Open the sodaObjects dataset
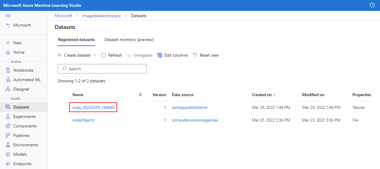 83,120
